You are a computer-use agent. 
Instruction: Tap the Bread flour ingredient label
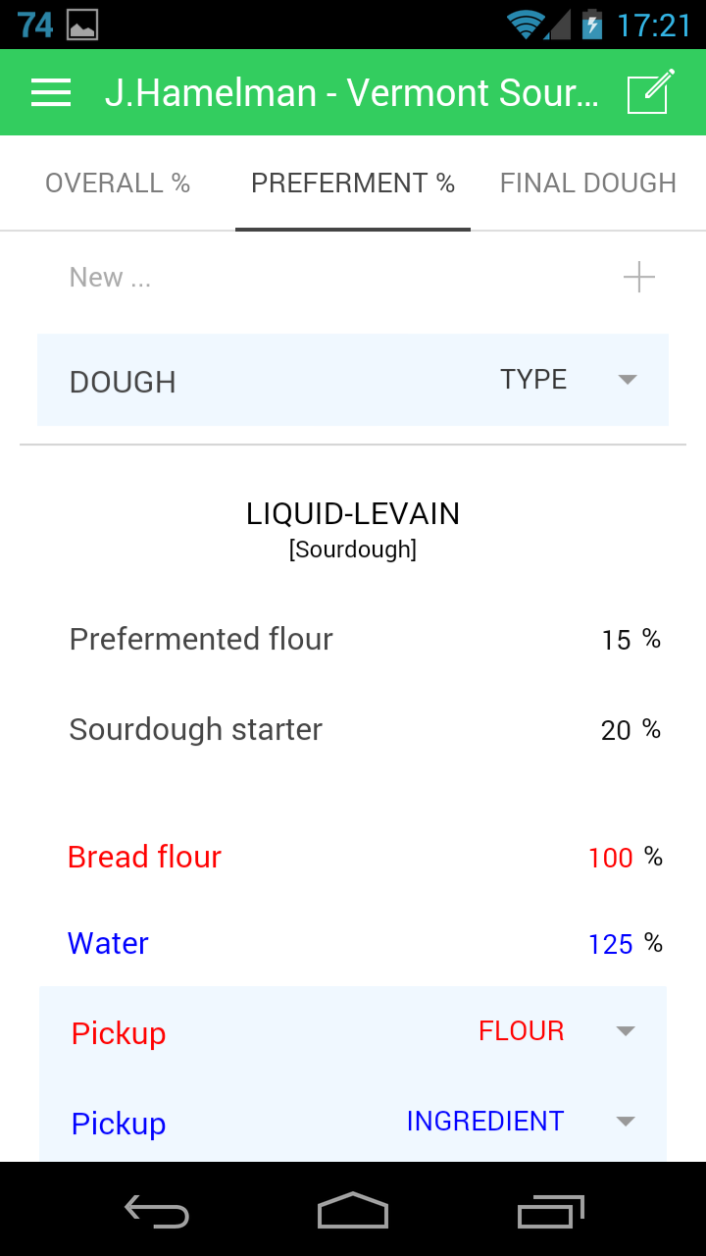(x=145, y=857)
